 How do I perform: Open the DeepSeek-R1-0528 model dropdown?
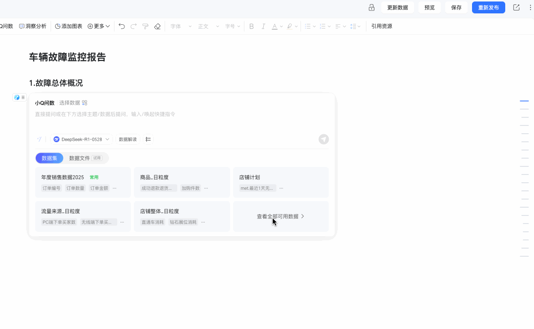tap(81, 139)
